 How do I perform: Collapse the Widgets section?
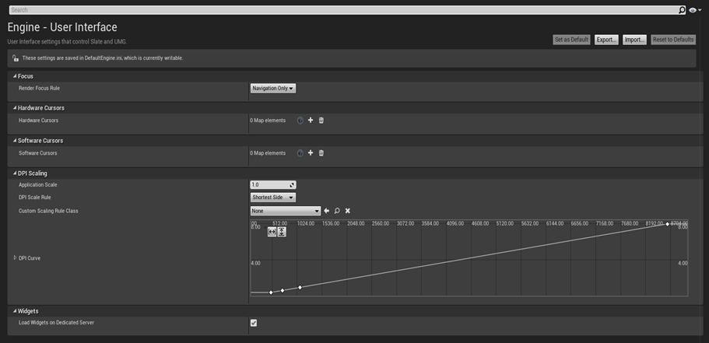[15, 311]
